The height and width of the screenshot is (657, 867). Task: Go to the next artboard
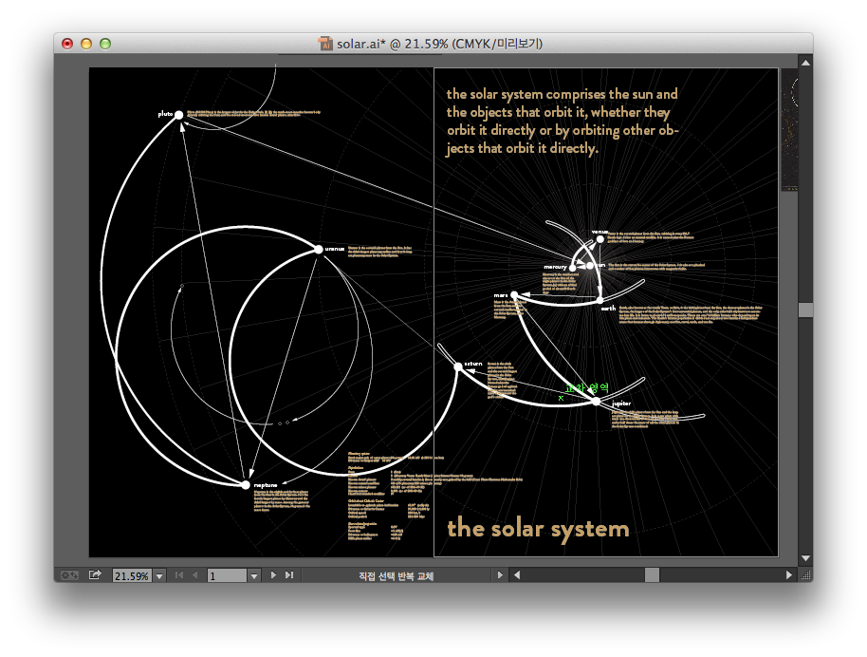pos(273,575)
